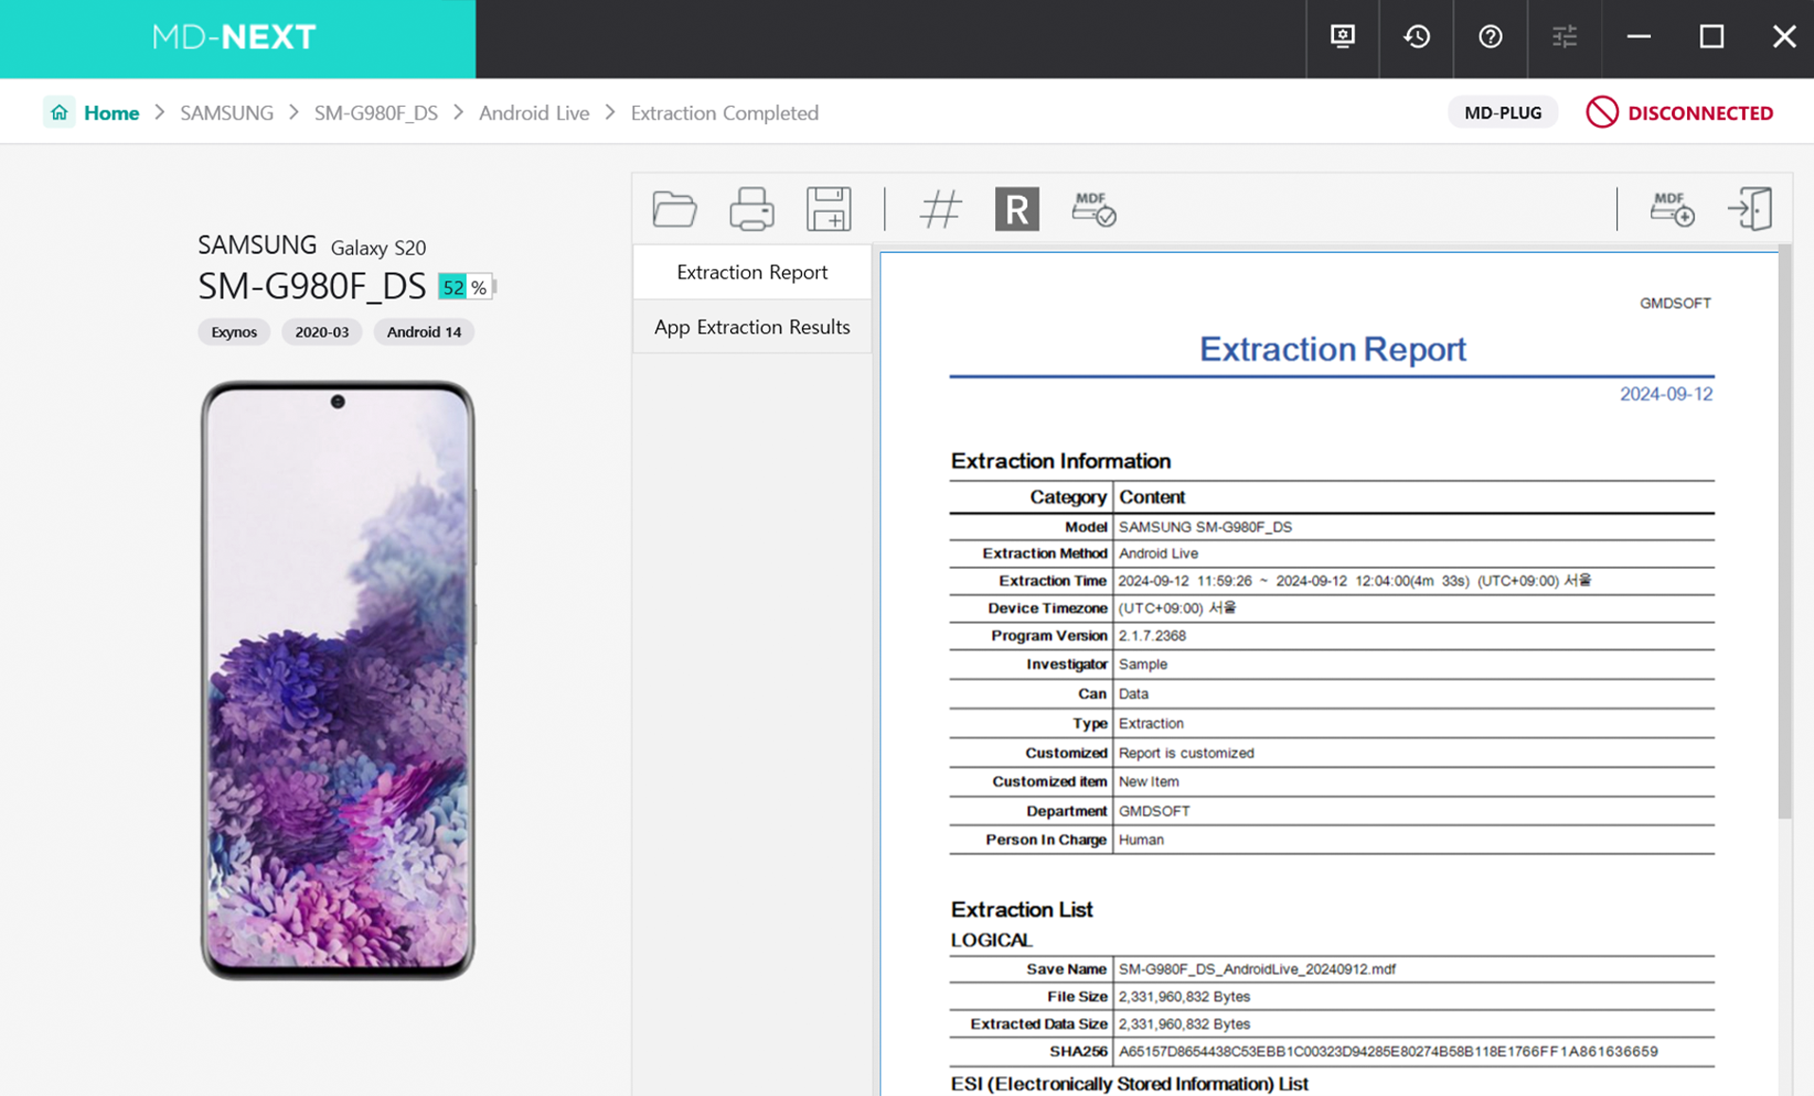Click the Exynos chipset tag

tap(234, 332)
